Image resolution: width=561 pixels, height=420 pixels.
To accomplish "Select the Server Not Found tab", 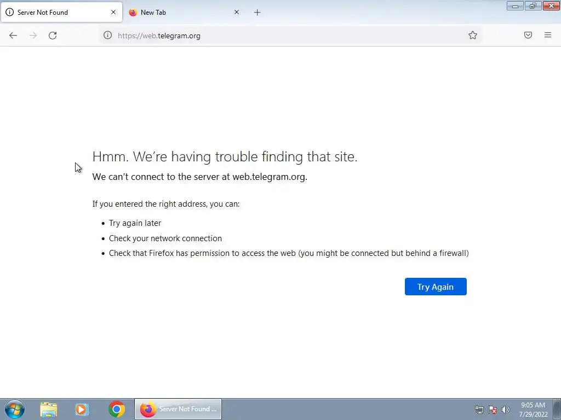I will coord(61,13).
